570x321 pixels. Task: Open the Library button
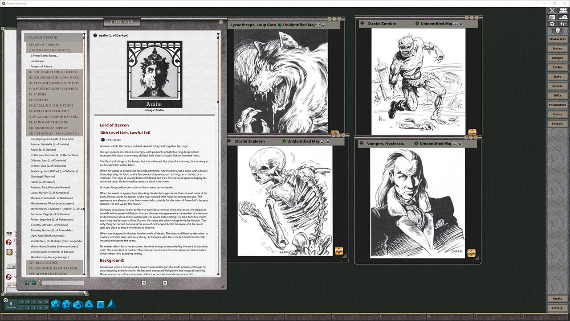(557, 308)
